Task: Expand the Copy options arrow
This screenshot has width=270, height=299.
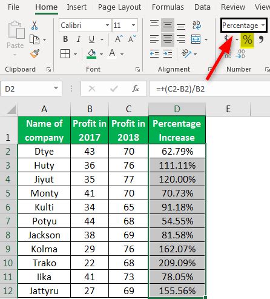Action: coord(44,39)
